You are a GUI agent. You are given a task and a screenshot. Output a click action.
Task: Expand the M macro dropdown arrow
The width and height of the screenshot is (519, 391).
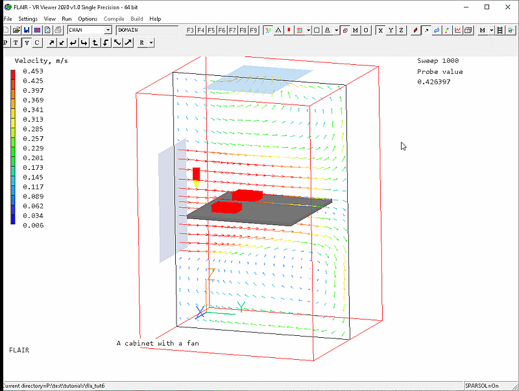[491, 30]
